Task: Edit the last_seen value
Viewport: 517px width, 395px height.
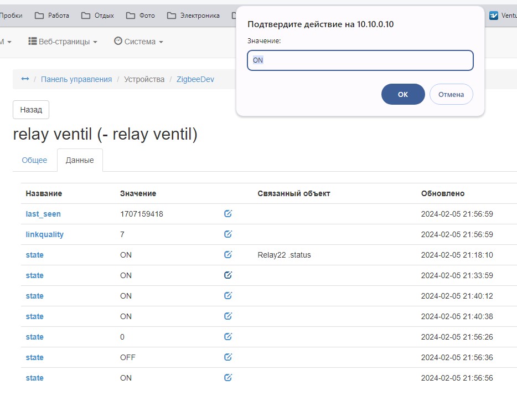Action: tap(228, 213)
